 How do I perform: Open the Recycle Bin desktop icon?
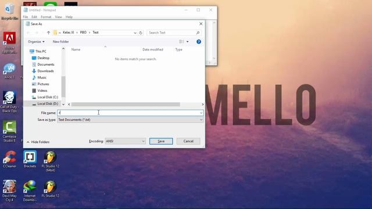9,12
